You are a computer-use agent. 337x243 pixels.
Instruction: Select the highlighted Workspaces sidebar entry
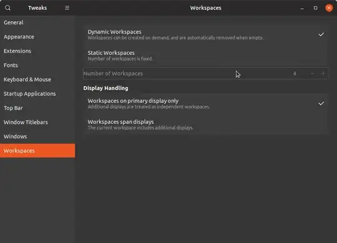37,151
